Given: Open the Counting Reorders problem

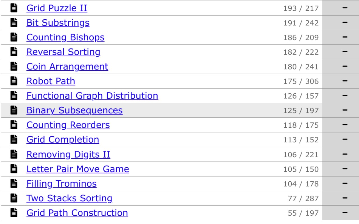Looking at the screenshot, I should 68,125.
